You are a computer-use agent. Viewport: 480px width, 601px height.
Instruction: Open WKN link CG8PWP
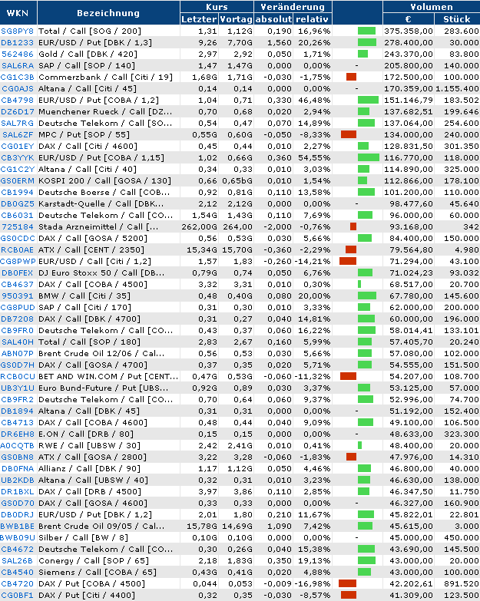coord(18,261)
